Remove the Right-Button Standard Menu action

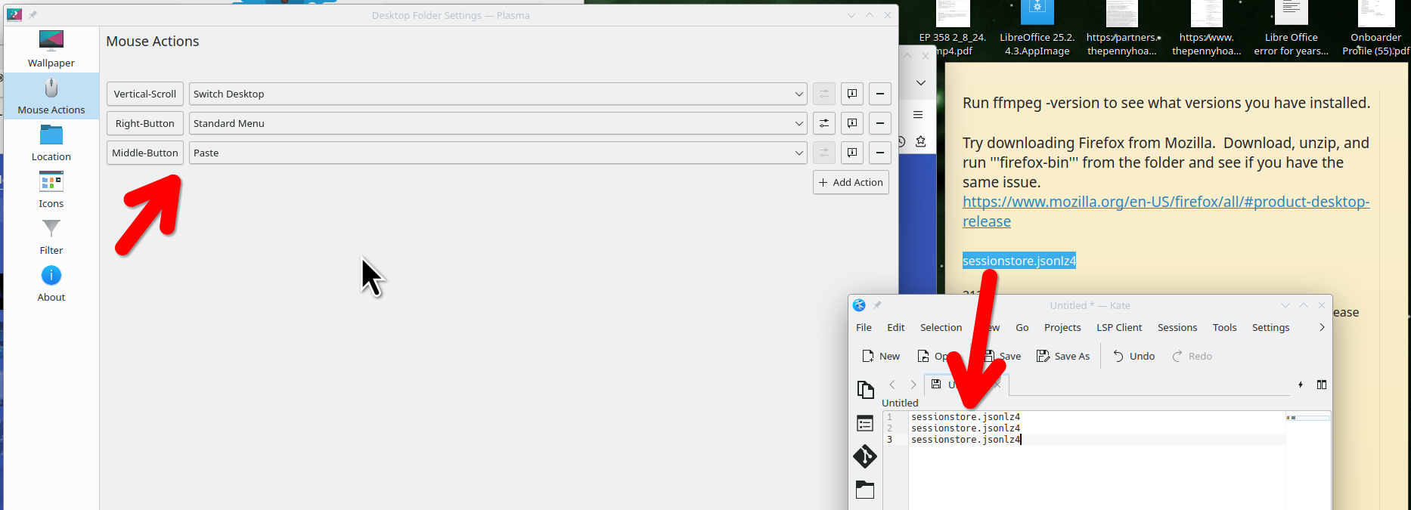tap(880, 123)
